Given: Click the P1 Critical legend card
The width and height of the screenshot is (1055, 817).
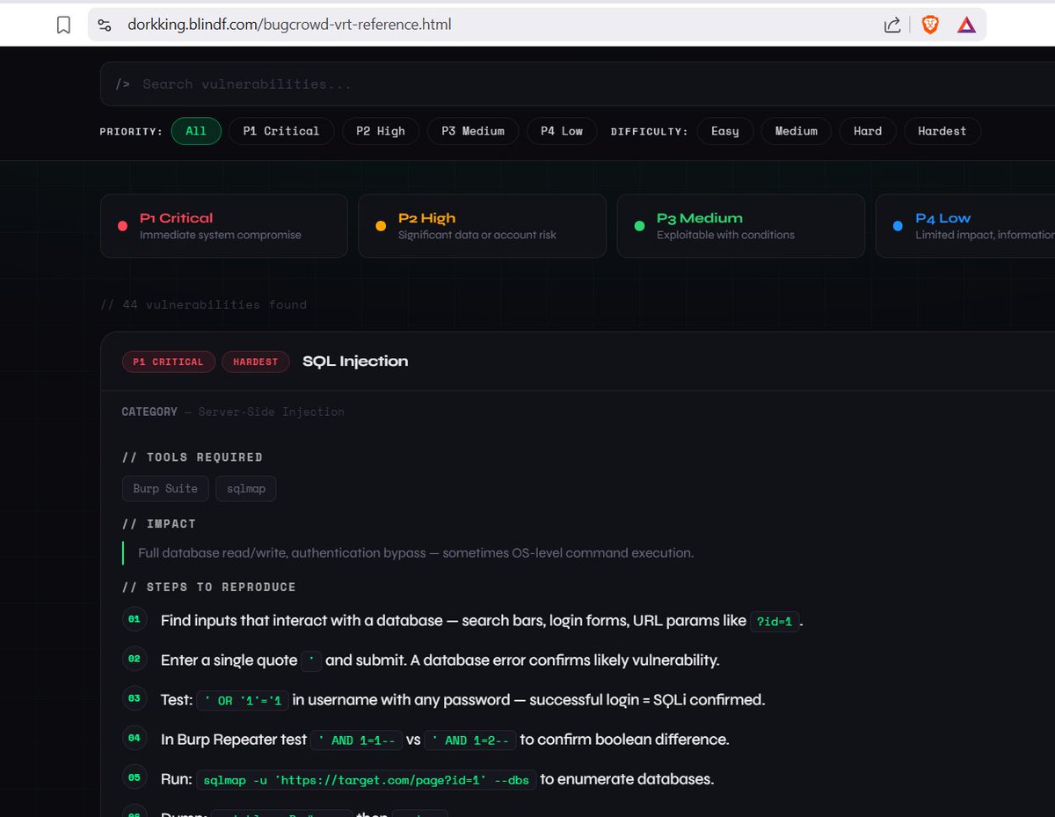Looking at the screenshot, I should (x=224, y=226).
